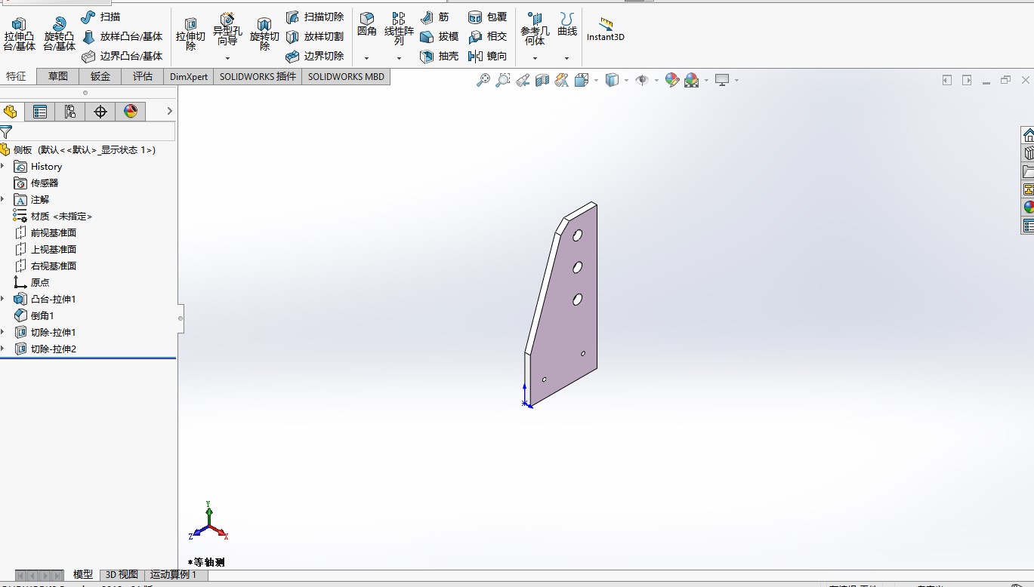Open the ConfigurationManager panel tab
The height and width of the screenshot is (587, 1034).
70,112
